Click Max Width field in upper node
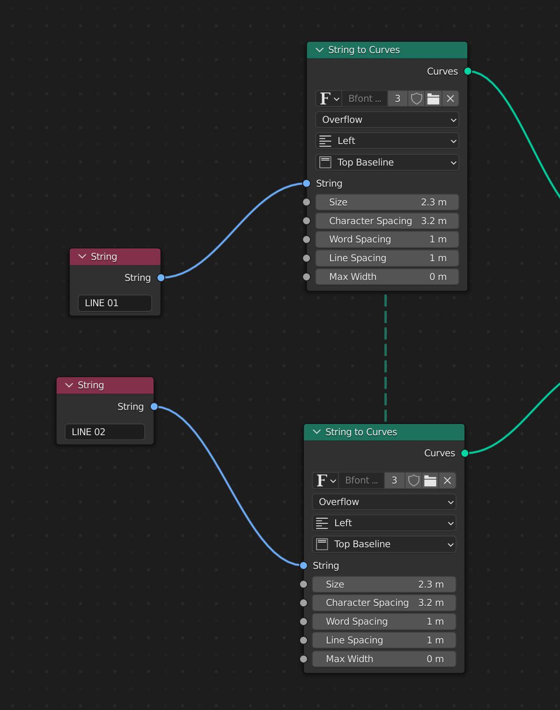This screenshot has width=560, height=710. (x=387, y=277)
